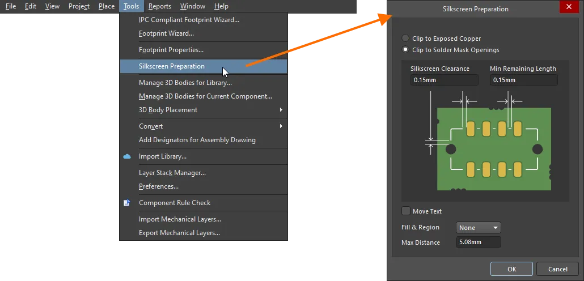Click the Max Distance value field

pyautogui.click(x=478, y=242)
